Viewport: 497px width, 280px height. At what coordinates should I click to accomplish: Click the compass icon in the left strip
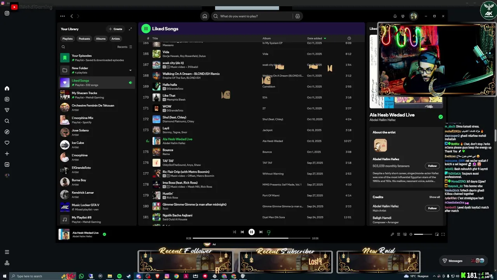[7, 132]
